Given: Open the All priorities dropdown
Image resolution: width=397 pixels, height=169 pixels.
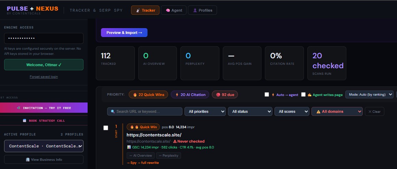Looking at the screenshot, I should click(205, 111).
